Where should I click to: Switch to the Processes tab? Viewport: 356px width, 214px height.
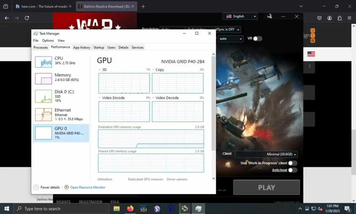[41, 47]
